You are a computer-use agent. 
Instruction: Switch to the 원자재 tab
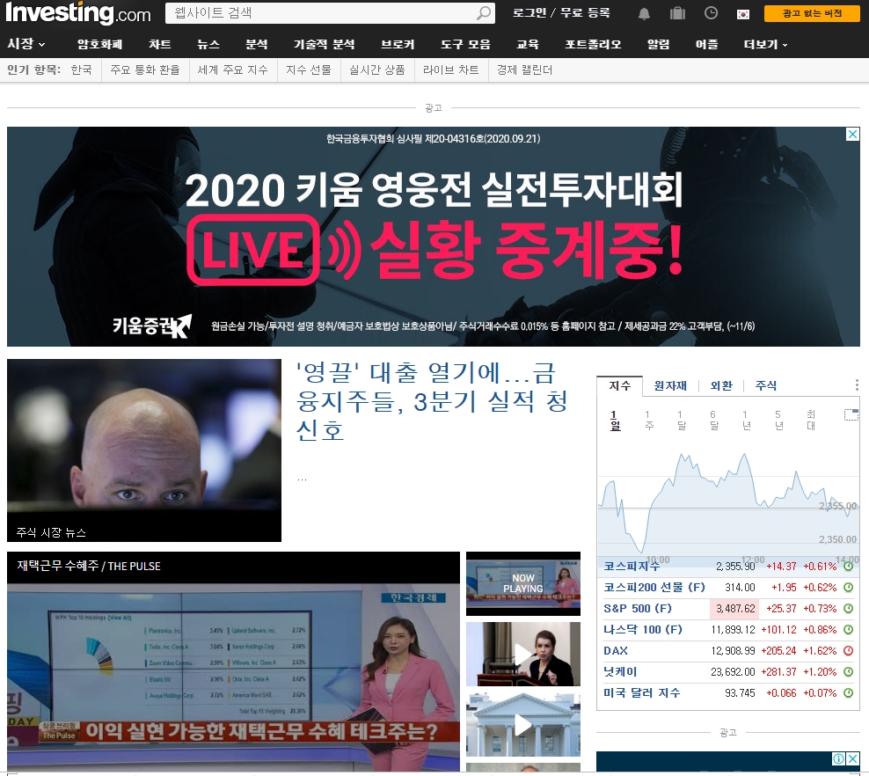coord(670,385)
